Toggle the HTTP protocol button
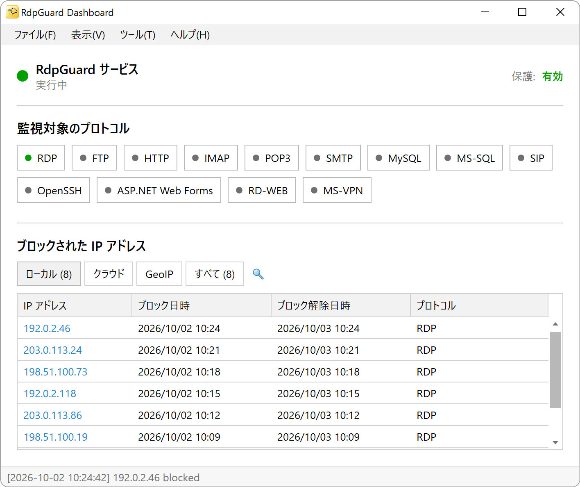The height and width of the screenshot is (487, 580). pos(150,158)
